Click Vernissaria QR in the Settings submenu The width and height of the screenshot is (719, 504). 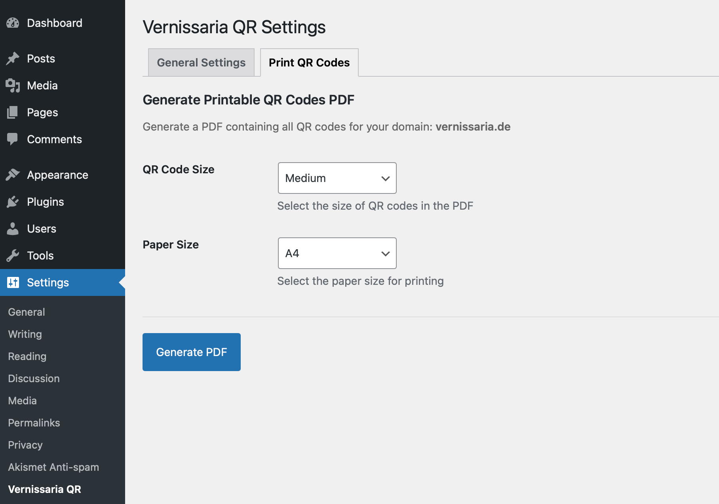pyautogui.click(x=45, y=489)
